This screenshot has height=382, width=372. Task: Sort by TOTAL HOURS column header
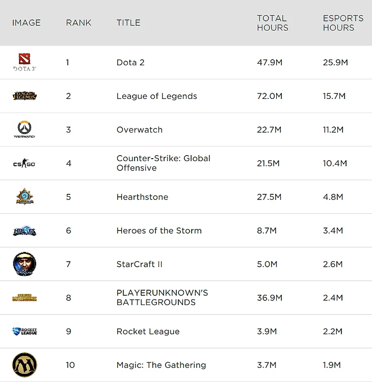273,23
